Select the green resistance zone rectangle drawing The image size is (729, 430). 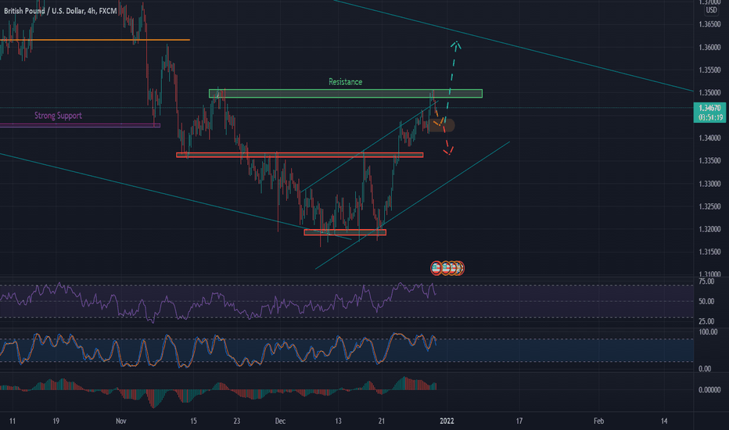[346, 94]
